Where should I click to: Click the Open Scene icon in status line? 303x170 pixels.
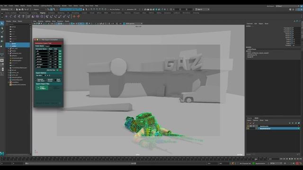point(20,9)
